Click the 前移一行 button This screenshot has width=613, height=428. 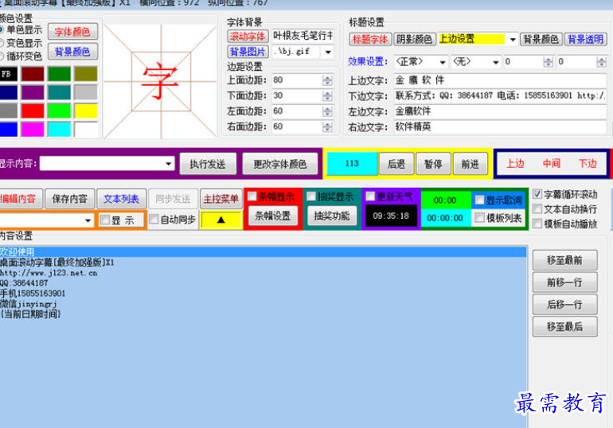(x=565, y=282)
